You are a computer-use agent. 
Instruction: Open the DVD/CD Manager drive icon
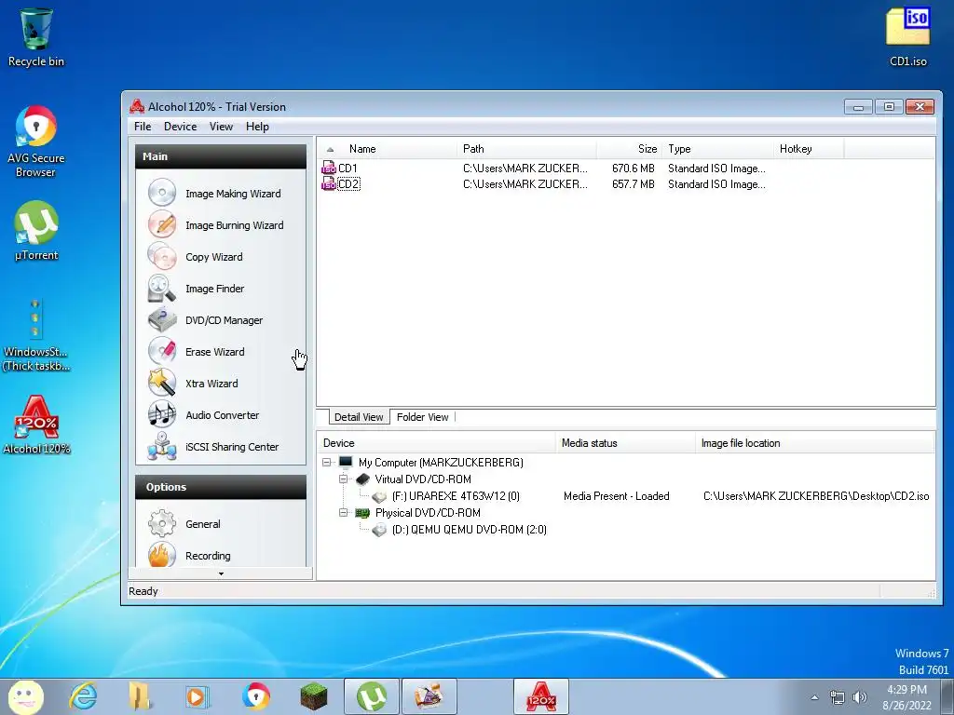(x=162, y=319)
